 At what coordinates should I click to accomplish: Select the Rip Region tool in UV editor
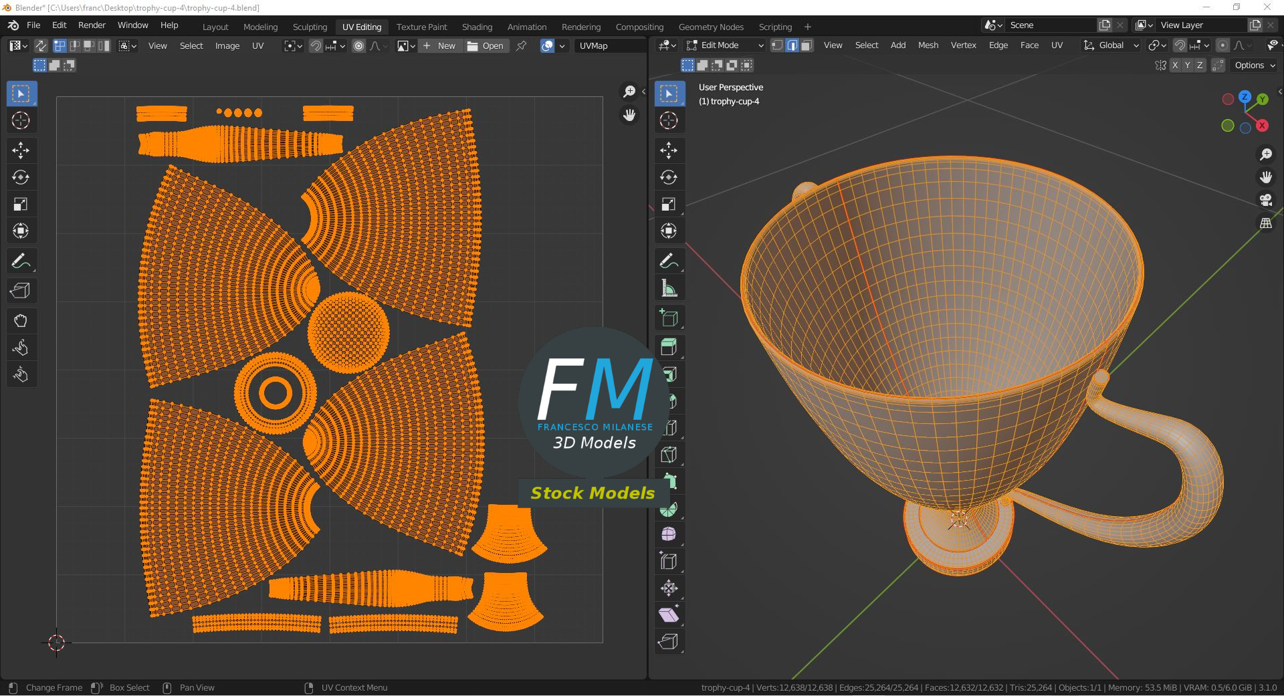[x=21, y=291]
